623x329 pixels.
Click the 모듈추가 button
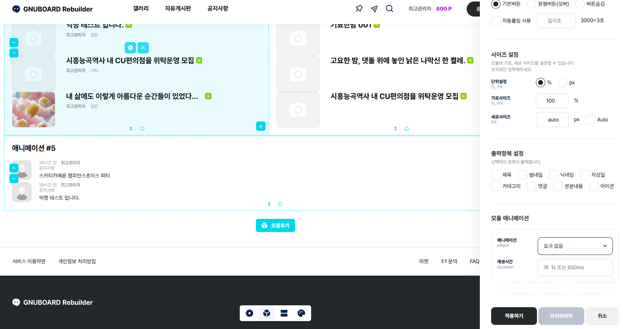click(275, 226)
